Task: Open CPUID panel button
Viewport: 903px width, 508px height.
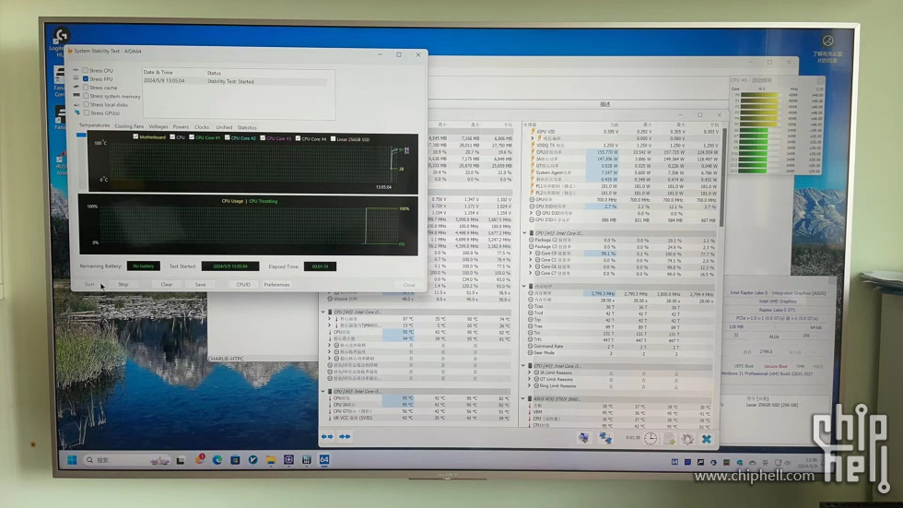Action: pyautogui.click(x=243, y=285)
